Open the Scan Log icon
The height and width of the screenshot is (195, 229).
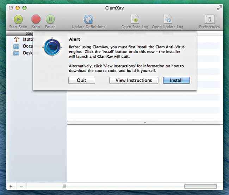click(135, 19)
